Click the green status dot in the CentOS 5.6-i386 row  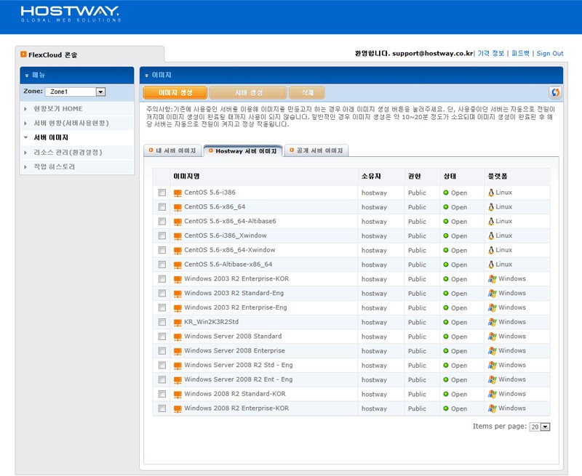pos(446,193)
